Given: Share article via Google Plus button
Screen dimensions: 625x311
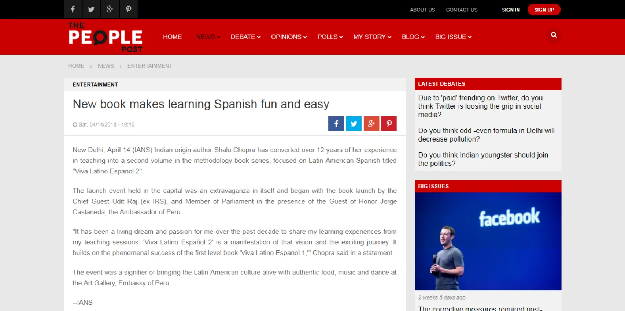Looking at the screenshot, I should pyautogui.click(x=371, y=124).
